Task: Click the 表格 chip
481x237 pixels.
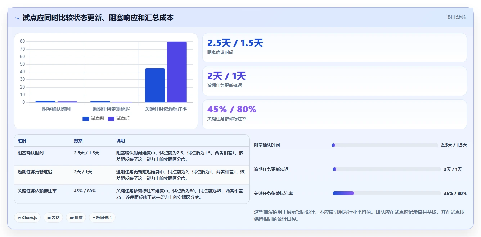Action: click(53, 218)
